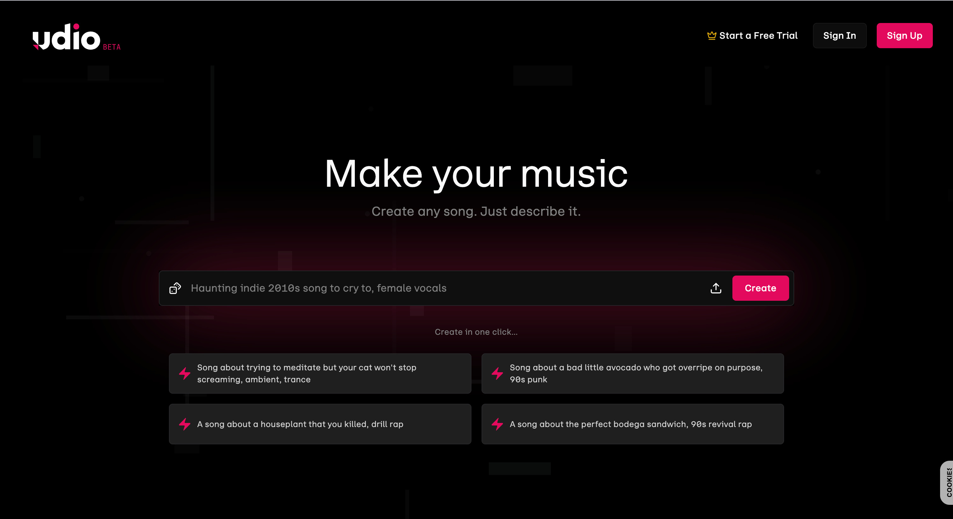Click the dice icon to randomize the prompt
This screenshot has width=953, height=519.
click(175, 289)
